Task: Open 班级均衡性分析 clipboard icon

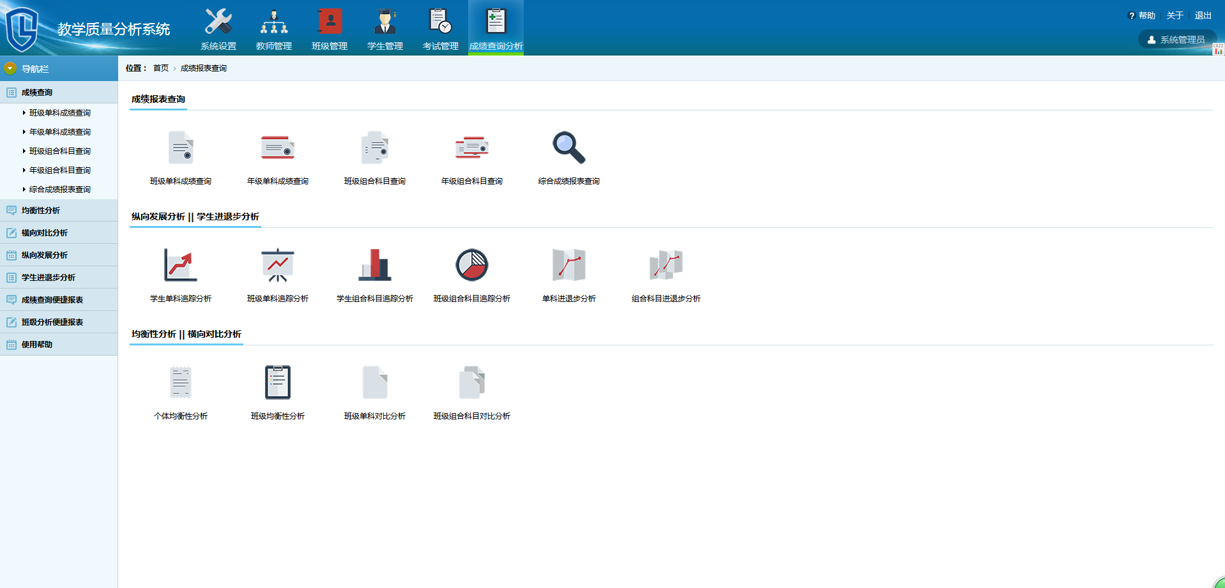Action: pos(278,382)
